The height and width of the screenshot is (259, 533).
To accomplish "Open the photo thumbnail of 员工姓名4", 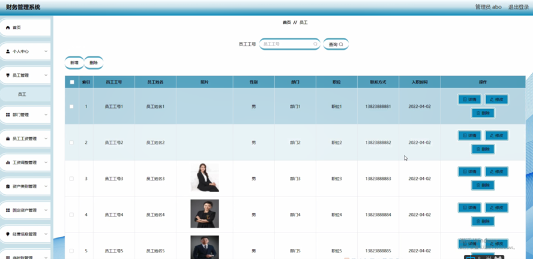I will coord(205,213).
